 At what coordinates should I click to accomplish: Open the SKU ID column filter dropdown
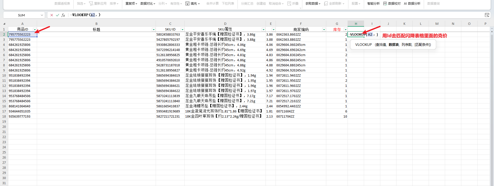(182, 30)
